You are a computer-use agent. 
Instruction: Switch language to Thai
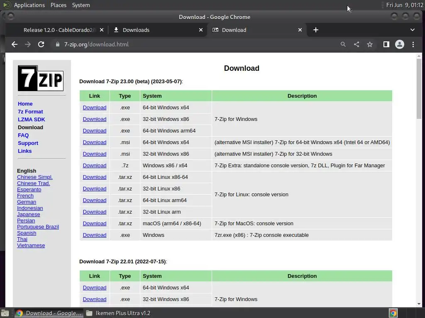tap(22, 239)
